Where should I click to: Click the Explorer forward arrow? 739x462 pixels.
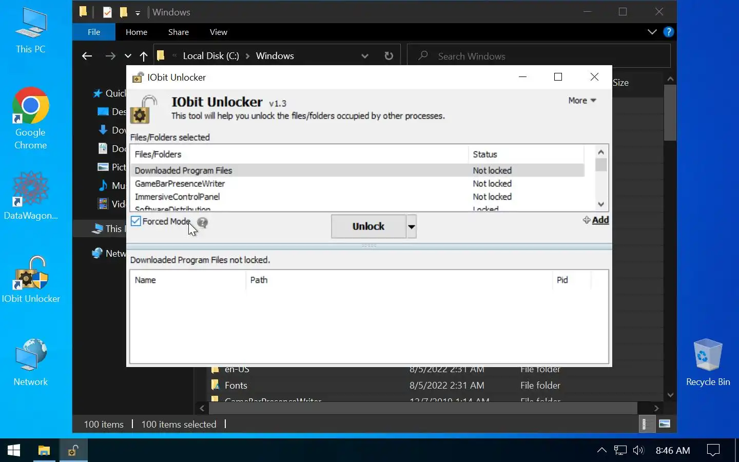pyautogui.click(x=110, y=56)
